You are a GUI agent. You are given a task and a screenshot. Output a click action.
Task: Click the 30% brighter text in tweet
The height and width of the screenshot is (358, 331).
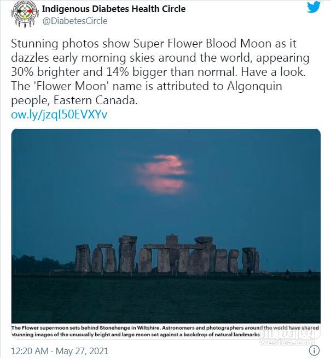[x=45, y=72]
